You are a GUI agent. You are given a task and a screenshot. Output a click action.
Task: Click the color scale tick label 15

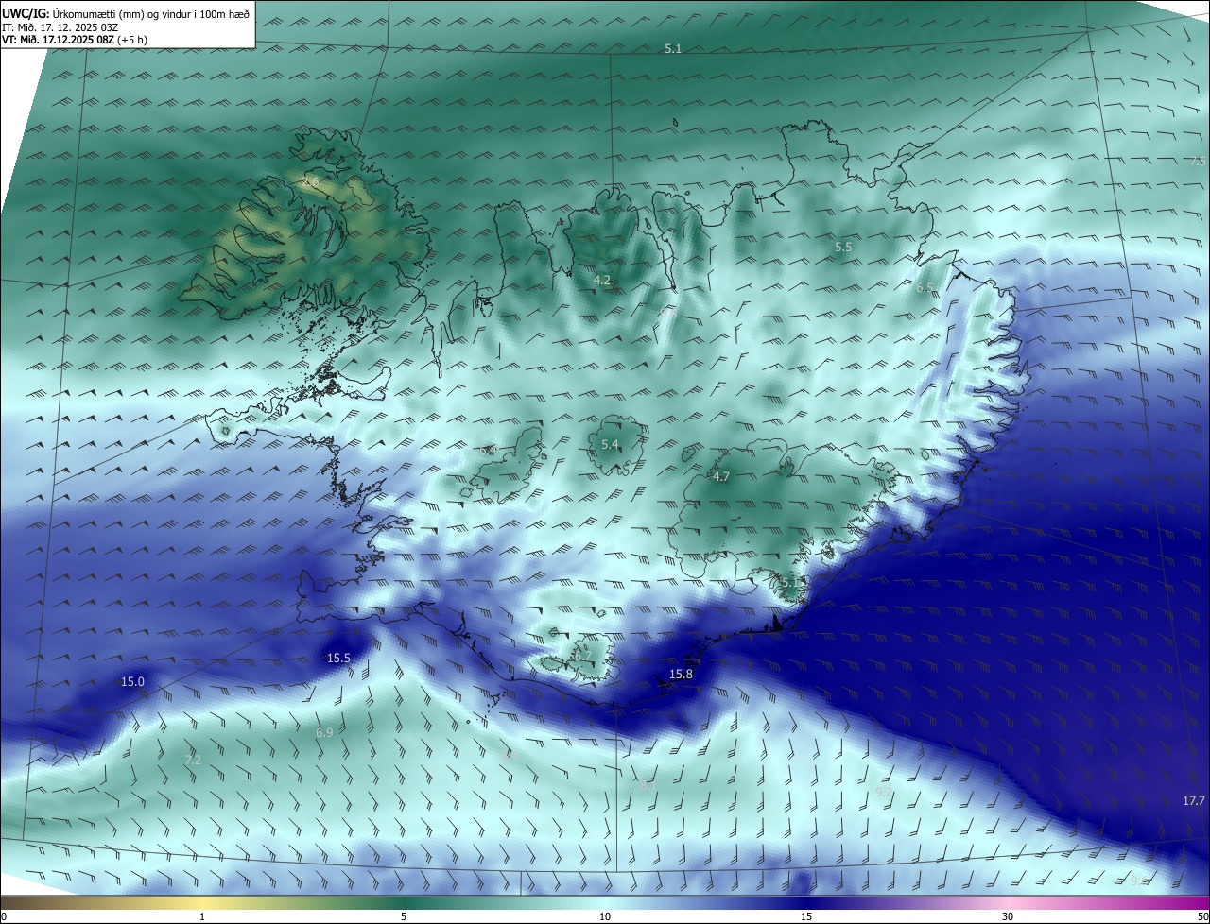(x=806, y=916)
